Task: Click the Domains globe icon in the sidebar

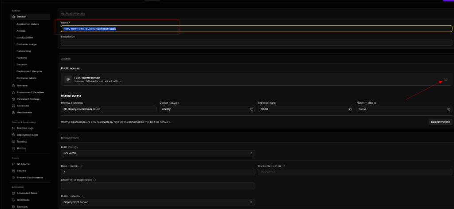Action: 13,85
